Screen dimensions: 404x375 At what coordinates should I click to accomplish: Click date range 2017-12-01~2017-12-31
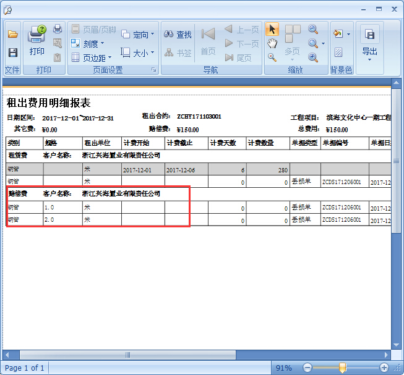click(x=78, y=119)
